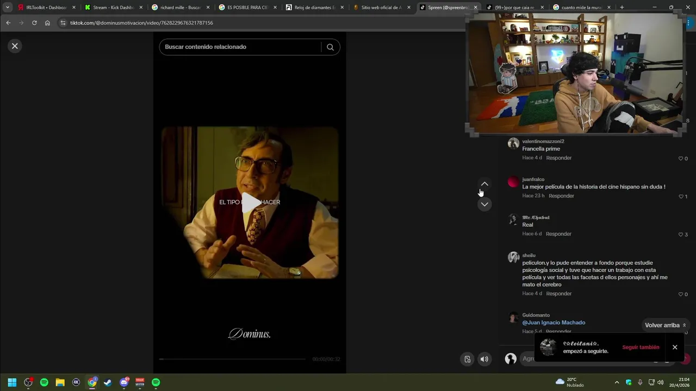Open the Windows Start menu
The width and height of the screenshot is (696, 391).
click(12, 382)
